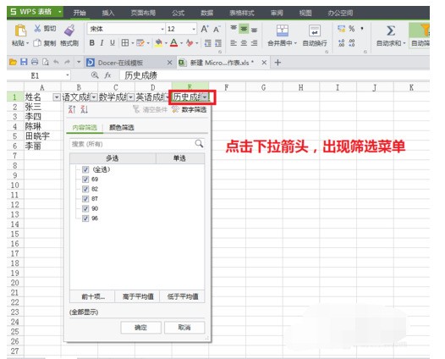Click the AutoFilter funnel icon

click(425, 30)
